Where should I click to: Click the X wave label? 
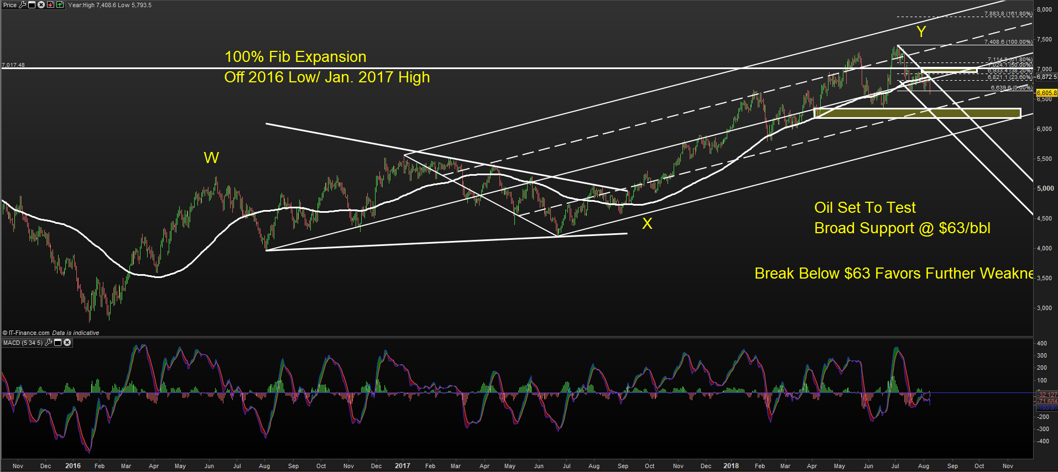click(647, 224)
